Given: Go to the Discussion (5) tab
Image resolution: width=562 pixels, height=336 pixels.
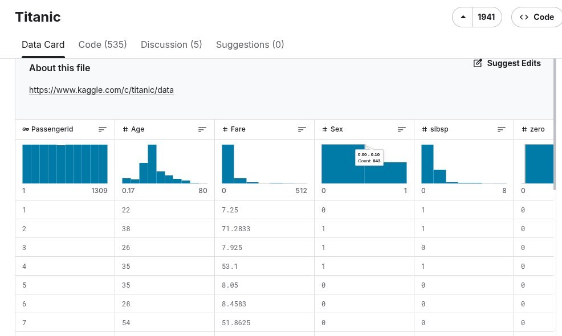Looking at the screenshot, I should 171,44.
